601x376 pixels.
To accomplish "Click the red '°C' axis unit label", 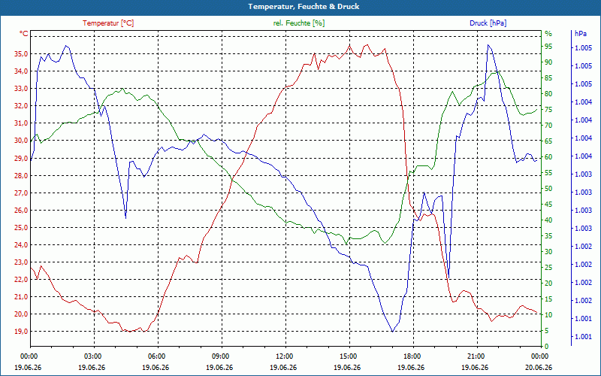I will tap(24, 34).
